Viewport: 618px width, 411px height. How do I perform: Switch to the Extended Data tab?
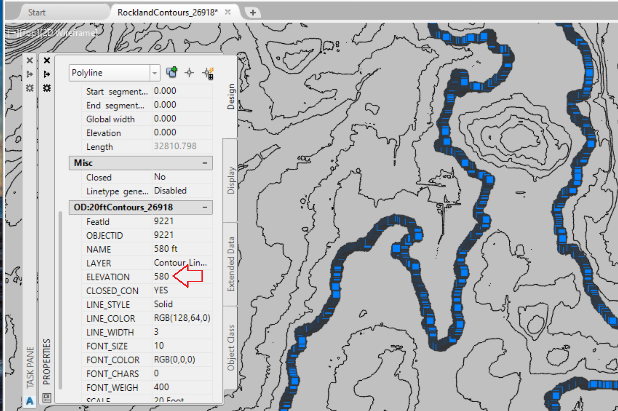pyautogui.click(x=231, y=264)
